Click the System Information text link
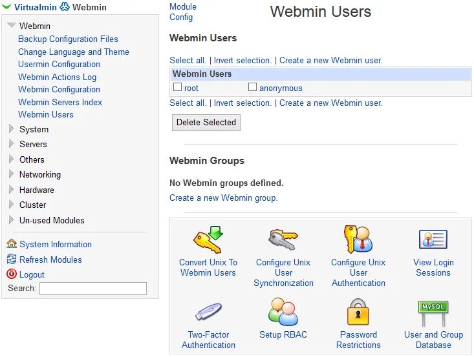This screenshot has height=357, width=474. point(56,244)
